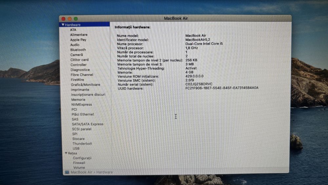Image resolution: width=328 pixels, height=185 pixels.
Task: Click the 2.5f9 SMC version value
Action: pyautogui.click(x=190, y=80)
